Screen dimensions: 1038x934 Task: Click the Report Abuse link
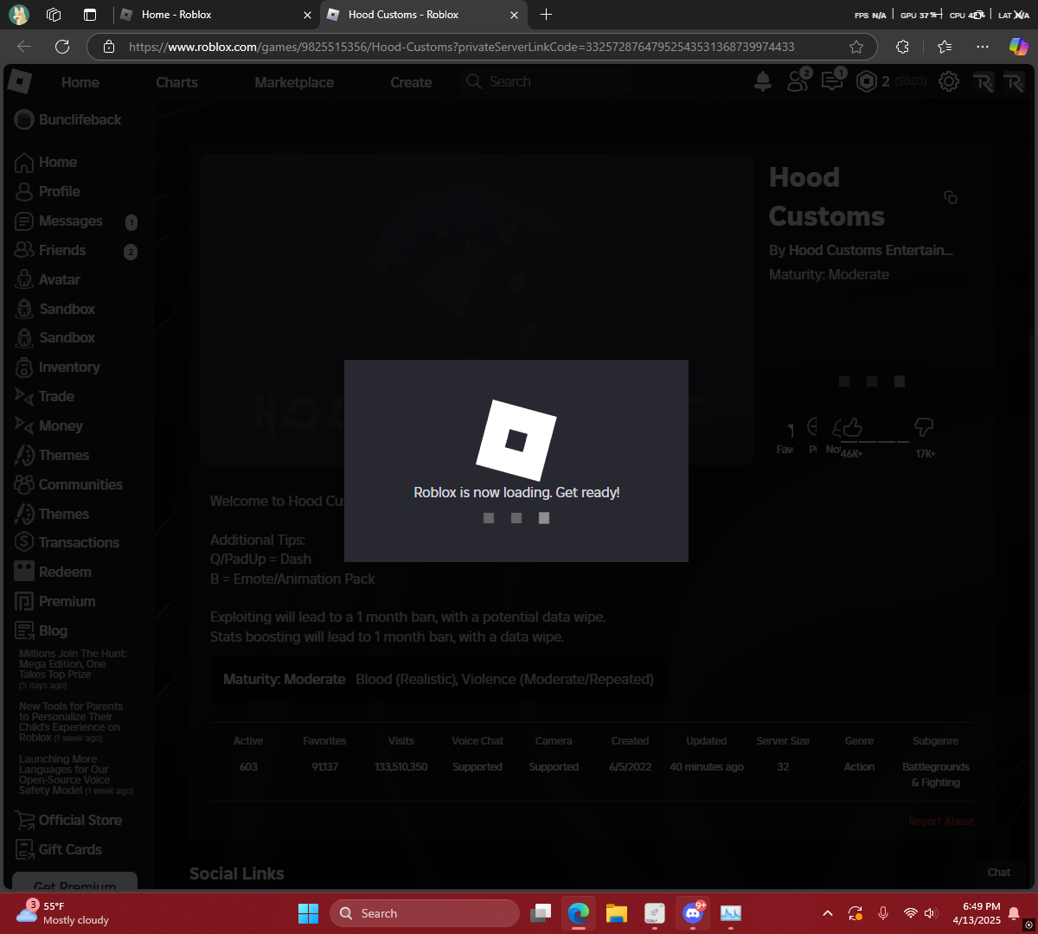point(941,822)
